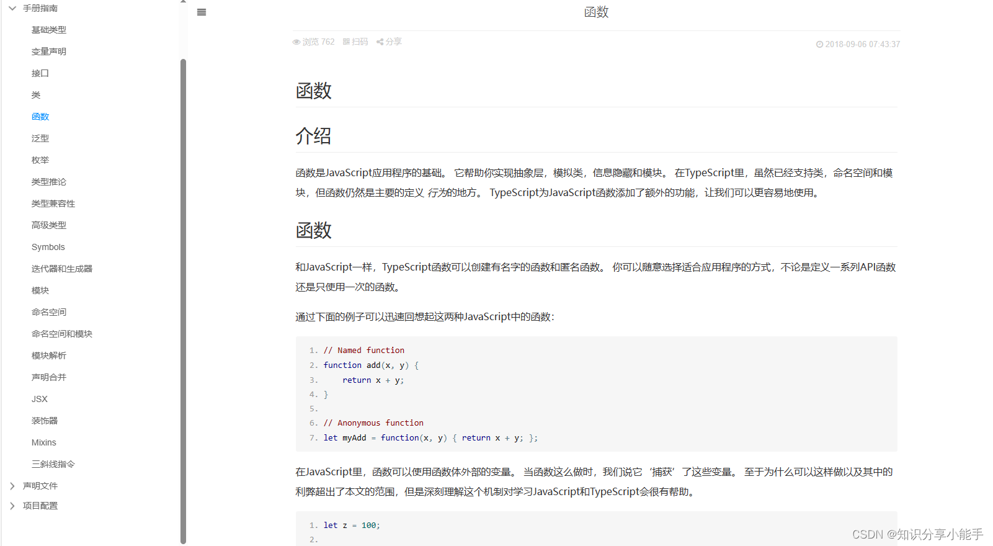Open the 泛型 chapter

coord(40,138)
